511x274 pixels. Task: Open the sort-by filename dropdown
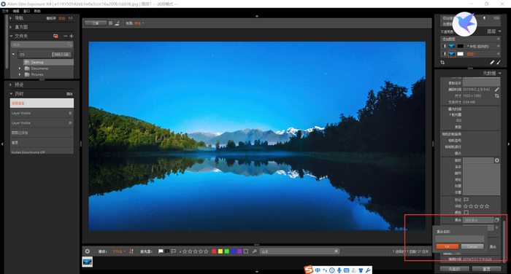coord(119,251)
